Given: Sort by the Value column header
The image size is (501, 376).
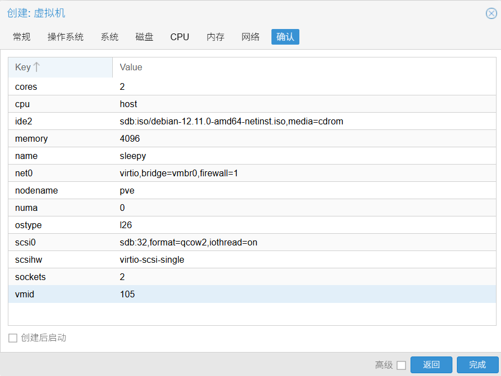Looking at the screenshot, I should [x=304, y=68].
